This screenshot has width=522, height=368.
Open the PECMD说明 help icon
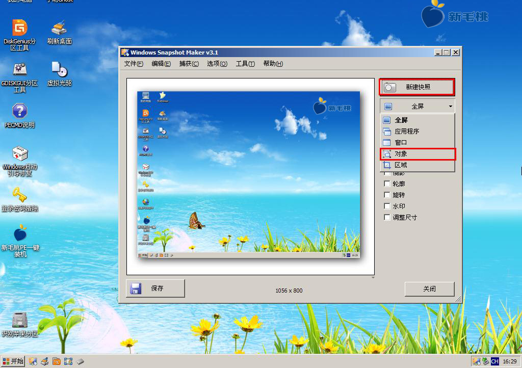(20, 116)
